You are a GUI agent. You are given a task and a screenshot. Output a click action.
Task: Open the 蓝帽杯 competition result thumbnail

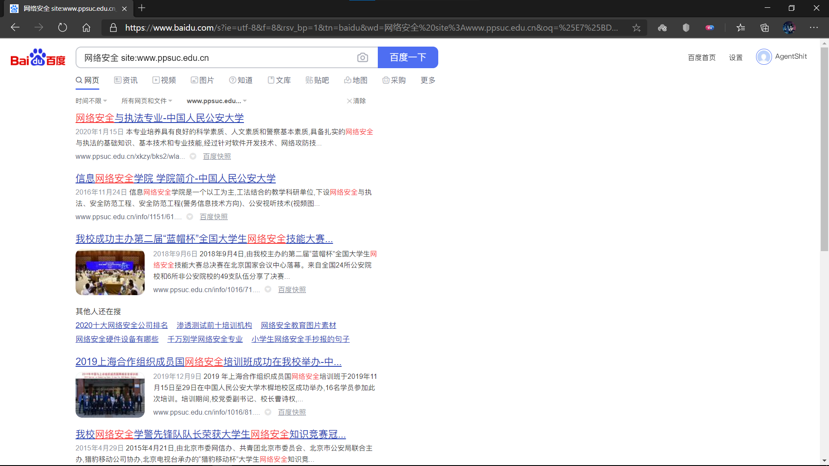[x=110, y=272]
